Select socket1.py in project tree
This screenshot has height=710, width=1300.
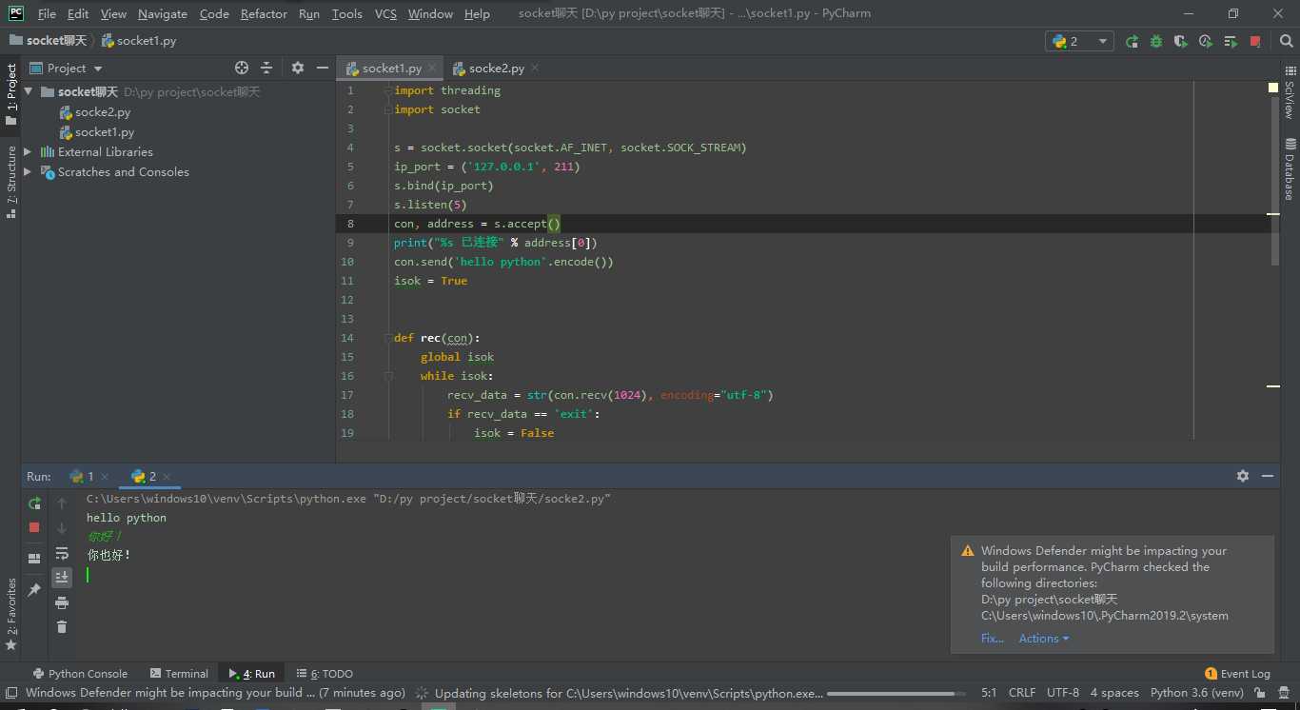(104, 132)
